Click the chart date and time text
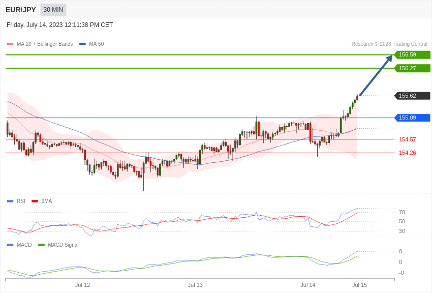Image resolution: width=432 pixels, height=293 pixels. coord(60,25)
